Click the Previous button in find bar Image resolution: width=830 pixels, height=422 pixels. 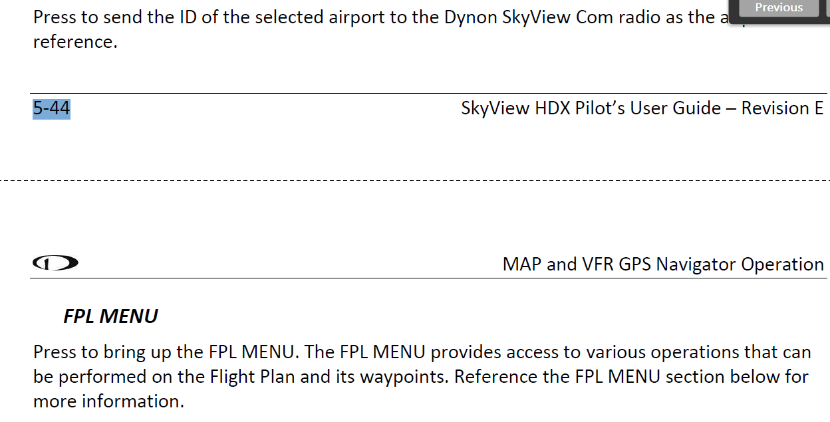[x=779, y=8]
